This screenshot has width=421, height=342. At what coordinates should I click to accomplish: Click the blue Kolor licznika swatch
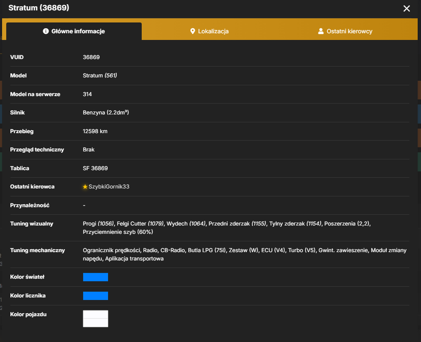tap(96, 296)
